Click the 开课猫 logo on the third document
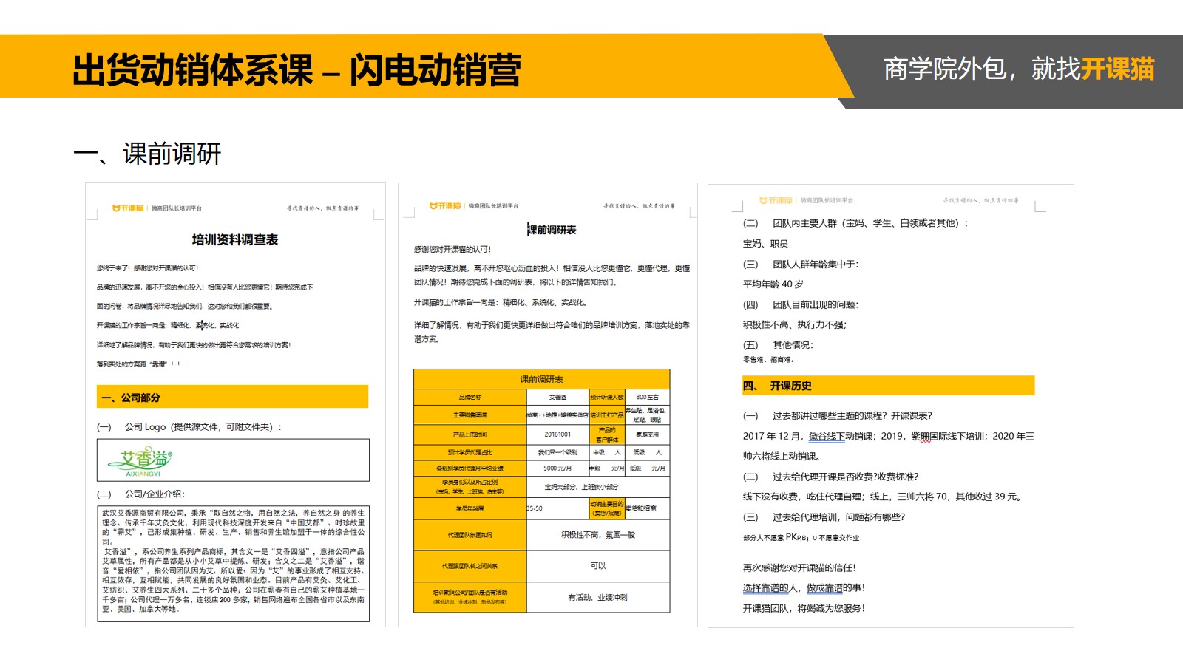1183x665 pixels. 776,200
